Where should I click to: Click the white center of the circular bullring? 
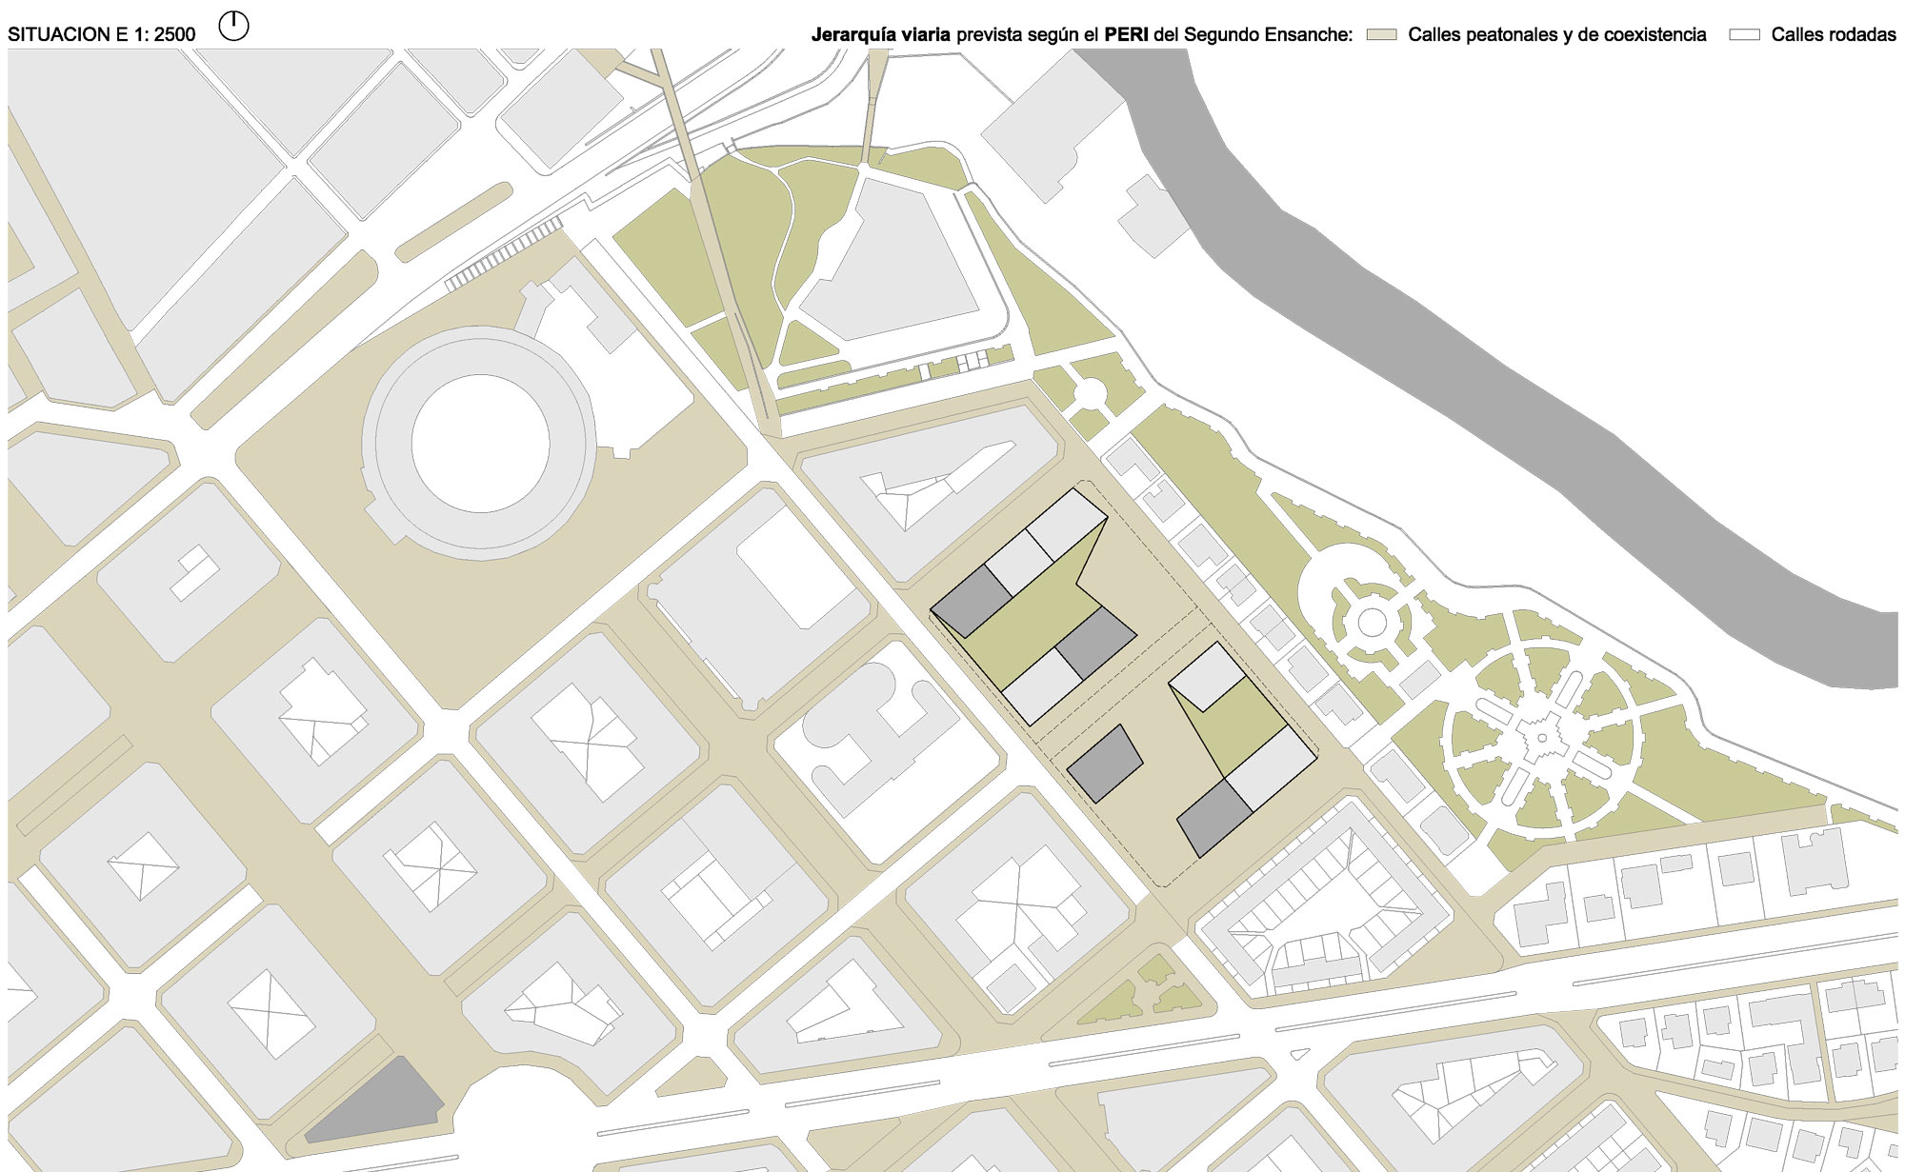coord(479,444)
